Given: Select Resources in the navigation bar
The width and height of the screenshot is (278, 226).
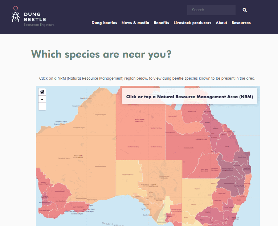Looking at the screenshot, I should coord(241,22).
